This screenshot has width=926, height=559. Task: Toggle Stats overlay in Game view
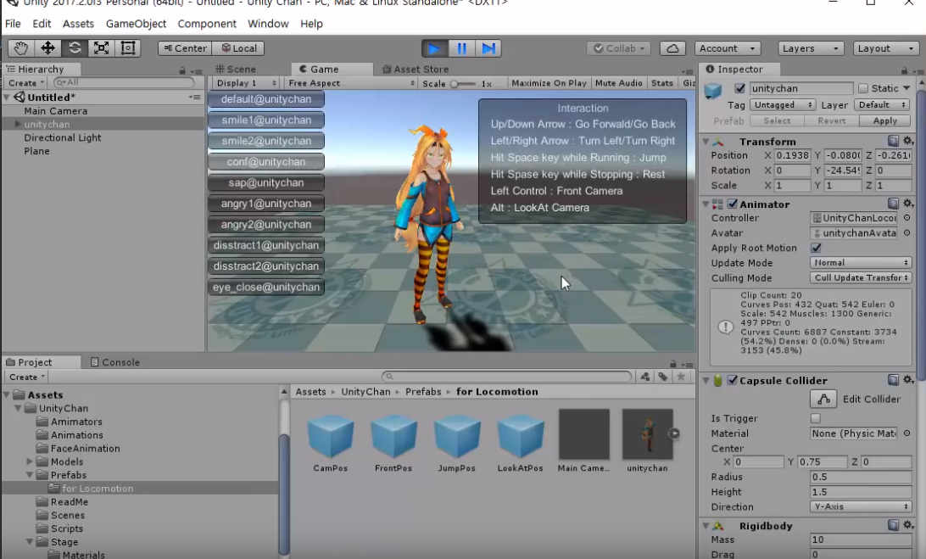coord(662,83)
